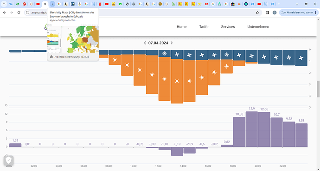Bookmark this page with the star icon

click(x=257, y=12)
